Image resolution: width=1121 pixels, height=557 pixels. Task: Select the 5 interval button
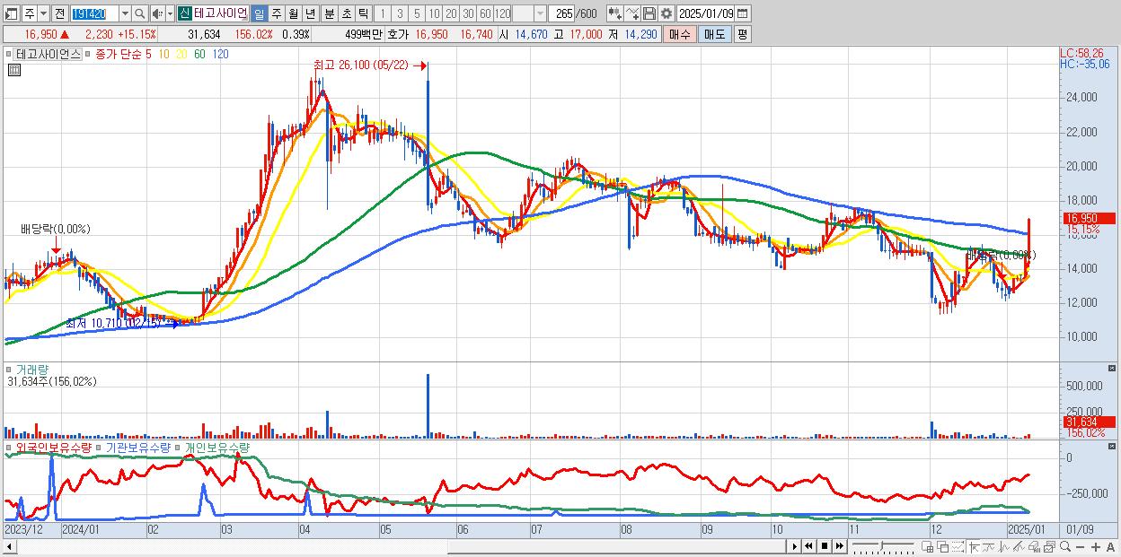tap(417, 13)
